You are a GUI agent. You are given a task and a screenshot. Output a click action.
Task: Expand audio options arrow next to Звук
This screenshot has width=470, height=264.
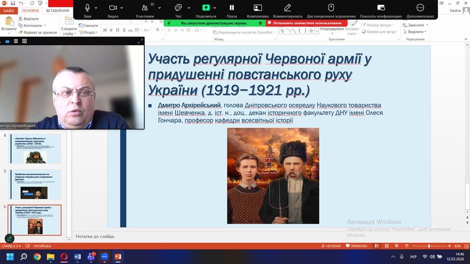pos(96,8)
